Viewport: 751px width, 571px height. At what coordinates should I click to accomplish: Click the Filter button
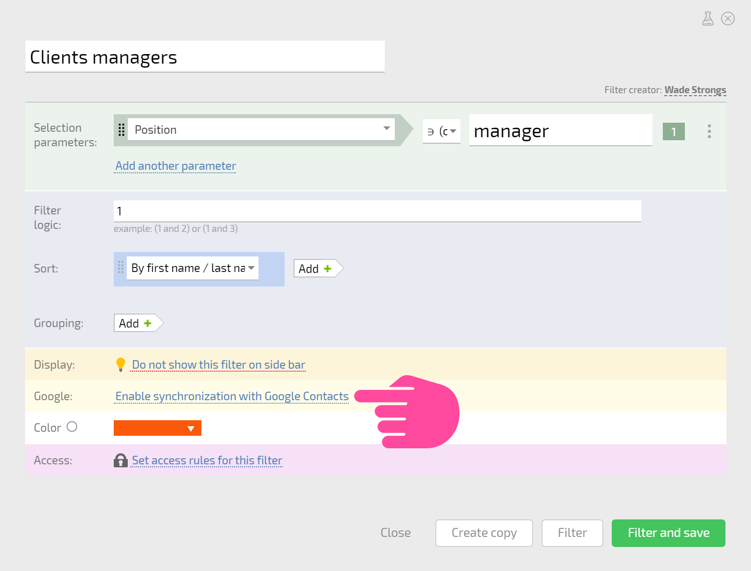pos(572,533)
